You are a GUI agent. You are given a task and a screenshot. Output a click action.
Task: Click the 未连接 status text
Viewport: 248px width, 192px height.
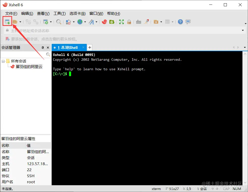pyautogui.click(x=7, y=189)
